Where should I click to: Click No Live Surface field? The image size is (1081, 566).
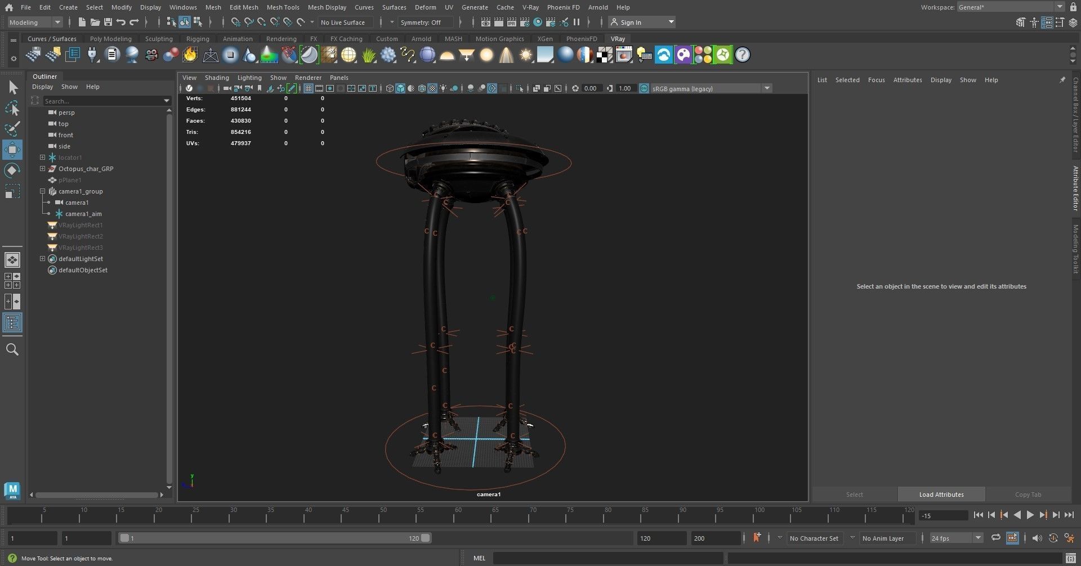[x=346, y=22]
